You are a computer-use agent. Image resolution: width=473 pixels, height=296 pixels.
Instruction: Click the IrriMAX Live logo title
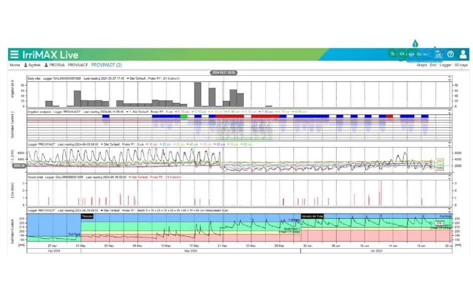point(50,55)
